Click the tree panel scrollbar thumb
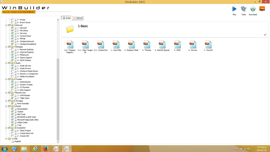This screenshot has width=270, height=152. click(x=58, y=99)
